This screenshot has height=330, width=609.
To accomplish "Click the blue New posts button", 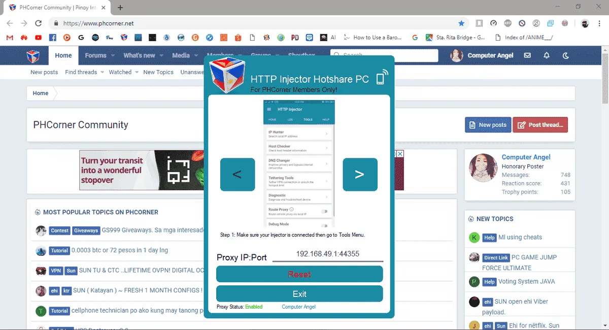I will [x=488, y=125].
